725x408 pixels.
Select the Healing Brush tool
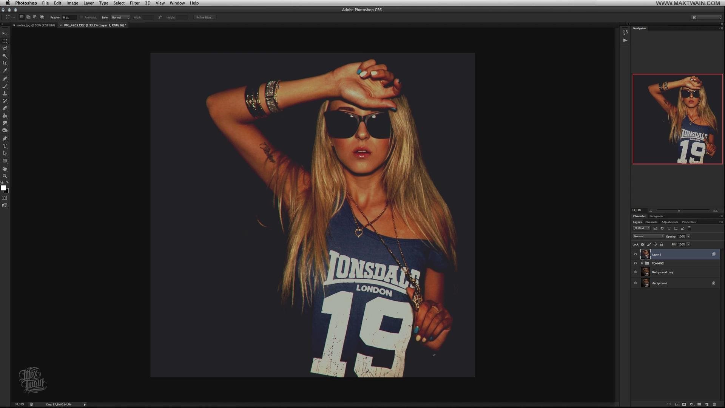5,79
